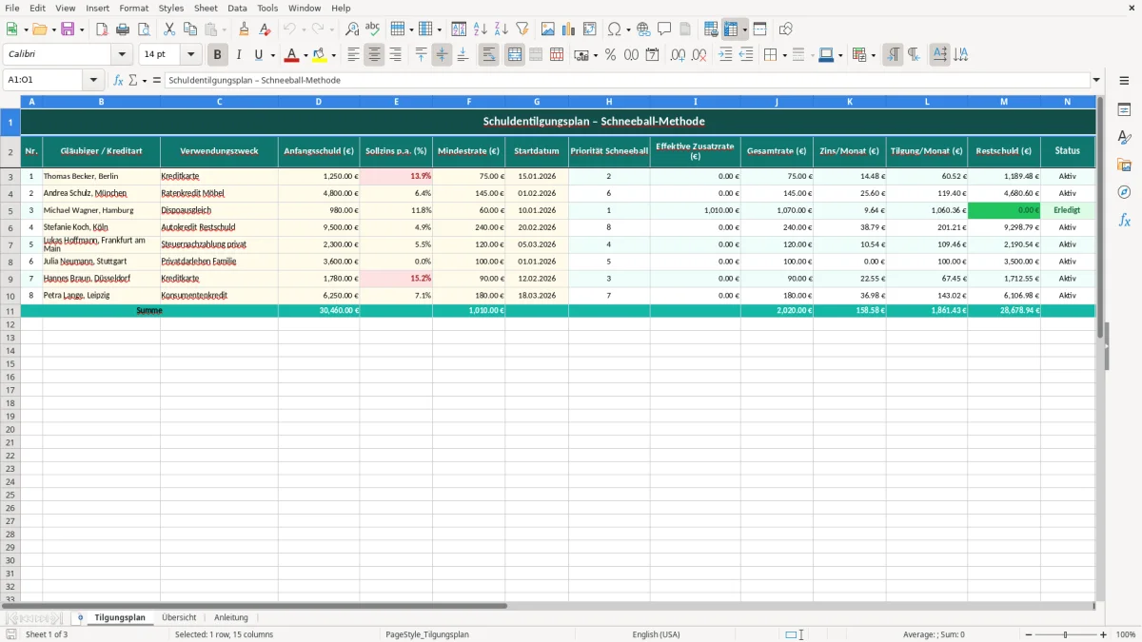1142x642 pixels.
Task: Click the Select All corner button
Action: click(x=10, y=102)
